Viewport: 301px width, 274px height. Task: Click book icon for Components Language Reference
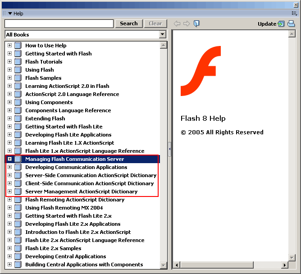click(x=18, y=110)
